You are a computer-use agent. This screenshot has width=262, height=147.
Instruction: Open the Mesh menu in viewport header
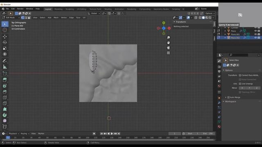[56, 18]
